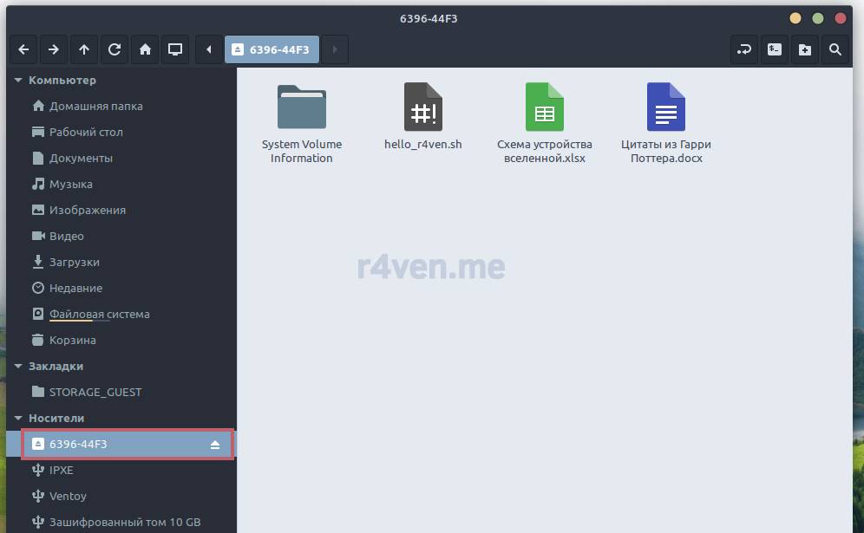The image size is (864, 533).
Task: Open the Computer view from the toolbar
Action: click(x=175, y=49)
